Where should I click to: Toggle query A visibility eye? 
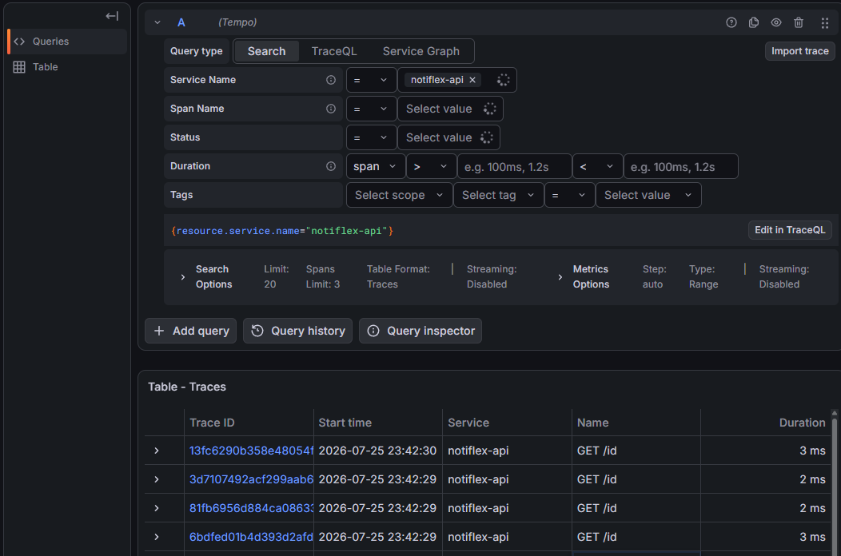[x=776, y=22]
